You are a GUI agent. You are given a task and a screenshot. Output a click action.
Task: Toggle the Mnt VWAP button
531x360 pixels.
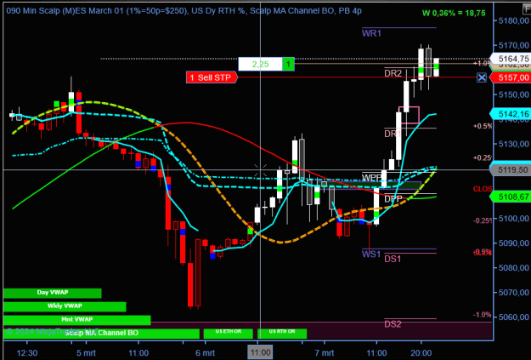pyautogui.click(x=76, y=320)
